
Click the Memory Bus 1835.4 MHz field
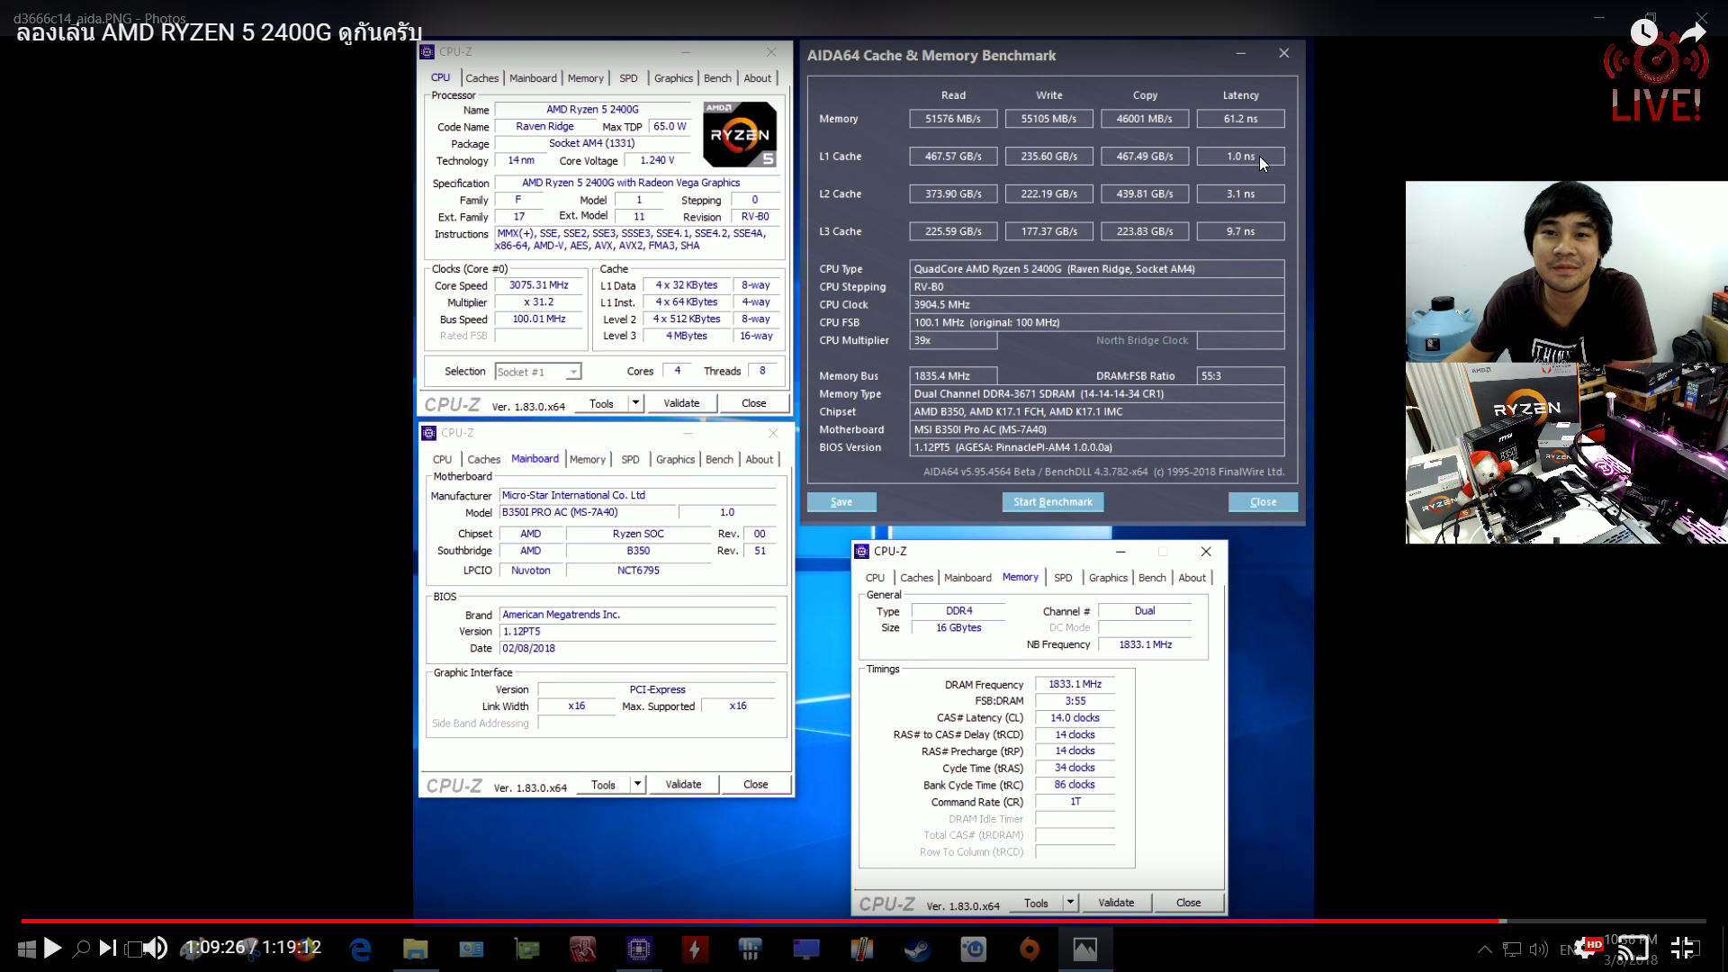pyautogui.click(x=953, y=375)
